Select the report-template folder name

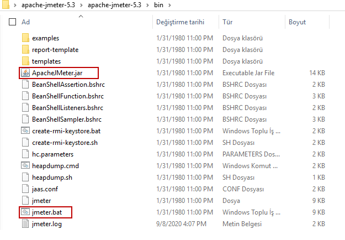55,50
